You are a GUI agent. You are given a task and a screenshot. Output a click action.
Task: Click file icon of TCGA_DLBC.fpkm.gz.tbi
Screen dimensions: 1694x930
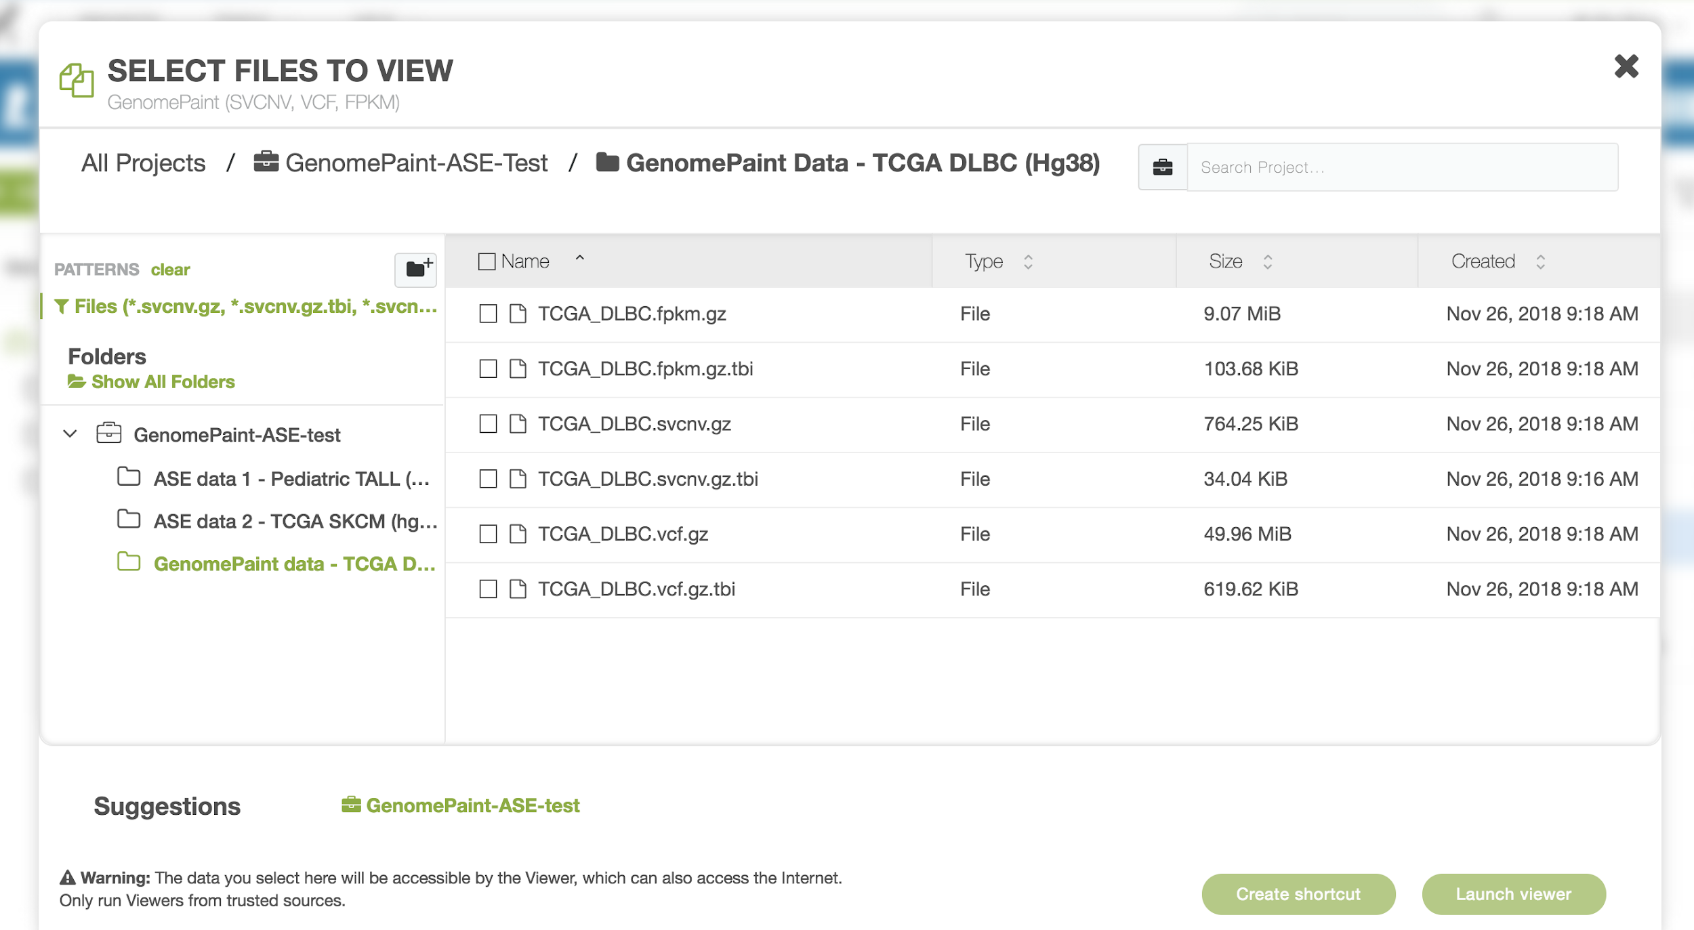518,368
